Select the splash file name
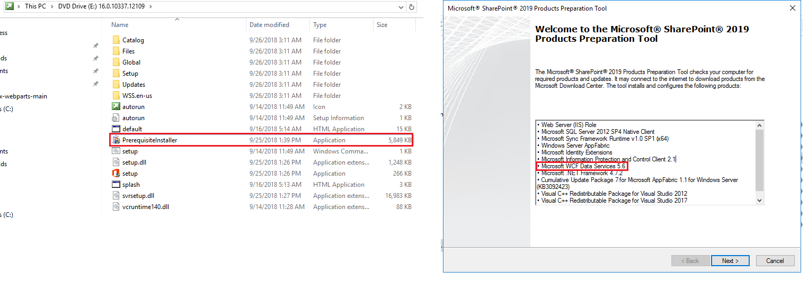The width and height of the screenshot is (808, 281). (131, 185)
